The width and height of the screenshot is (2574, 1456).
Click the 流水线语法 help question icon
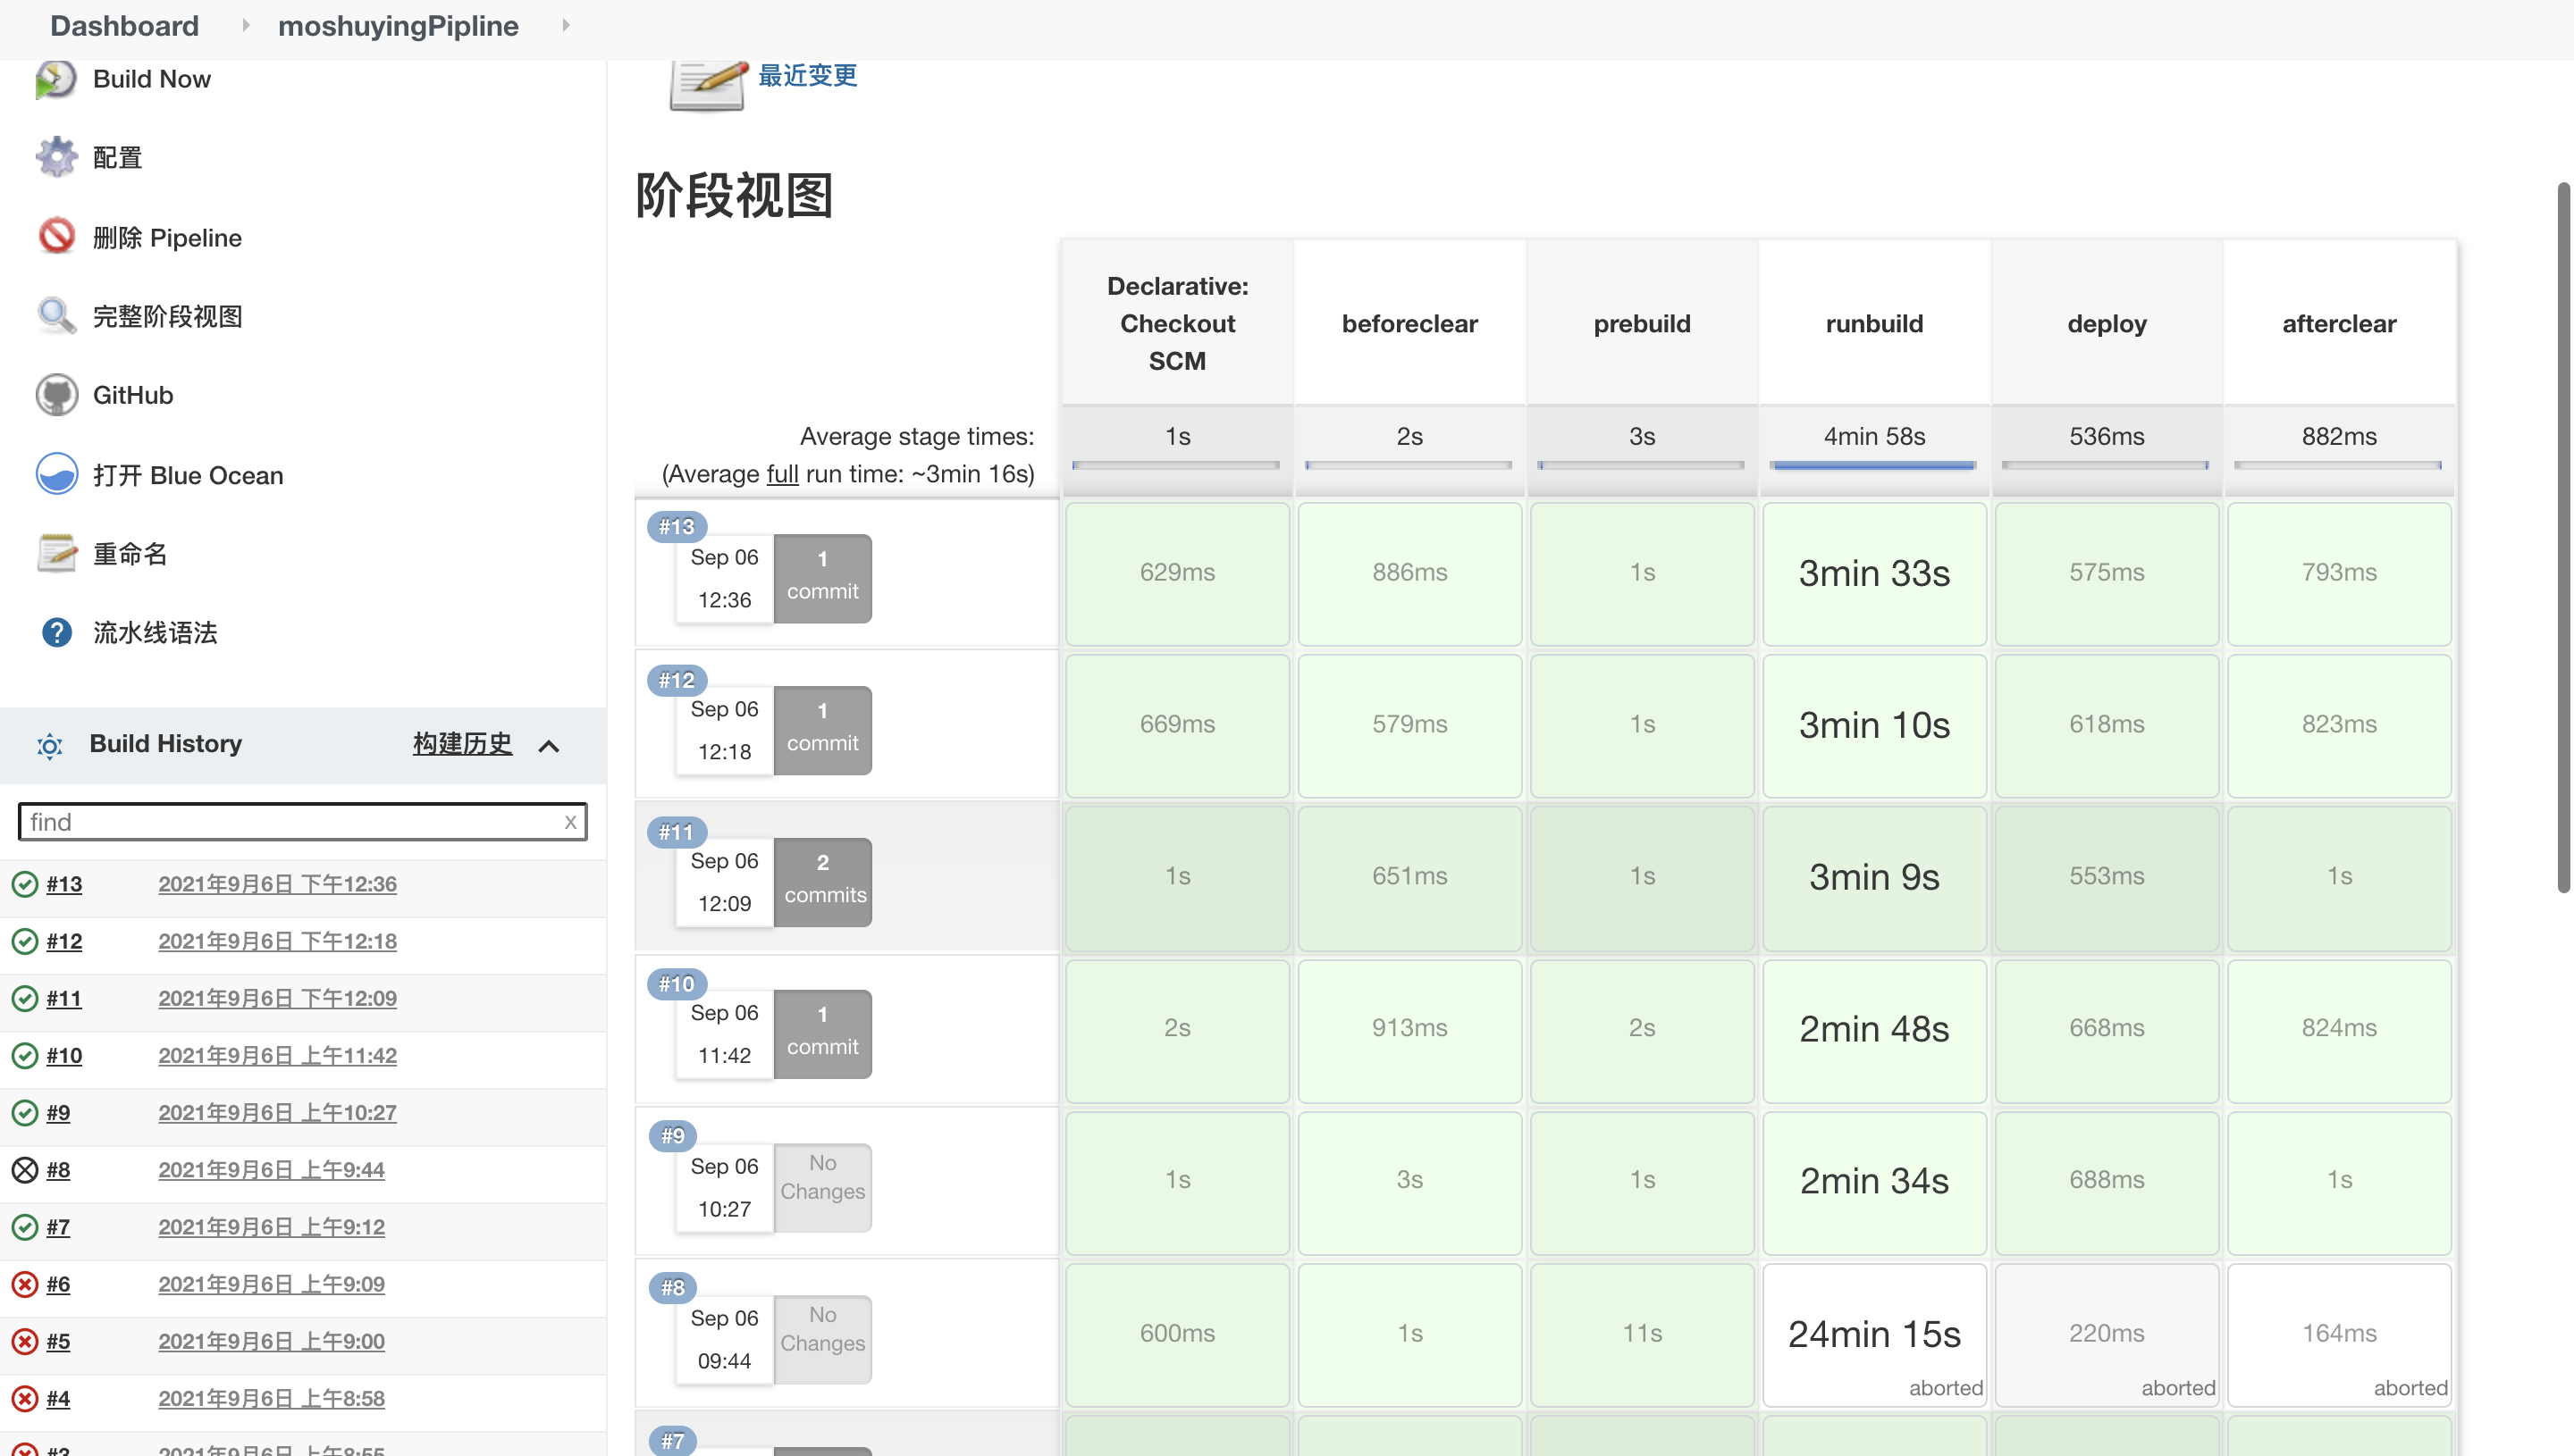point(56,632)
